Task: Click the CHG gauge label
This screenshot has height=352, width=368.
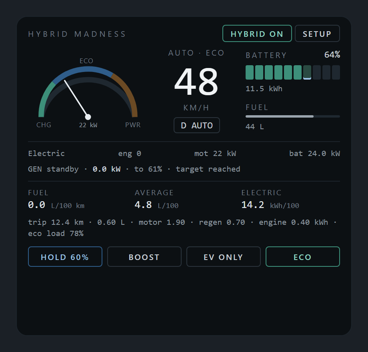Action: (44, 125)
